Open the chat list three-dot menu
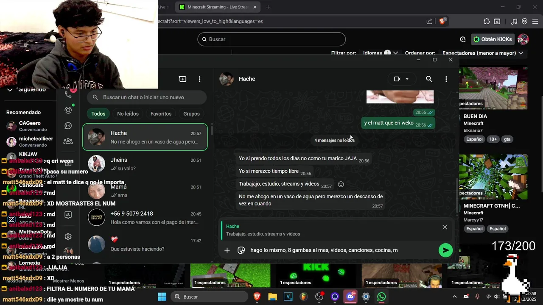The width and height of the screenshot is (543, 305). 199,79
